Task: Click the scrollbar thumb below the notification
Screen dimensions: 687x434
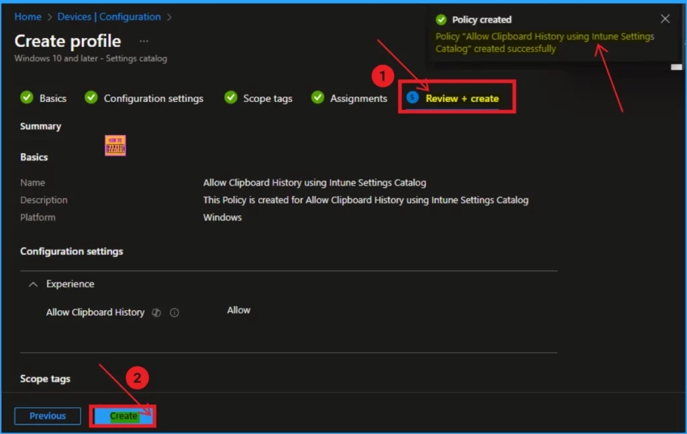Action: 676,67
